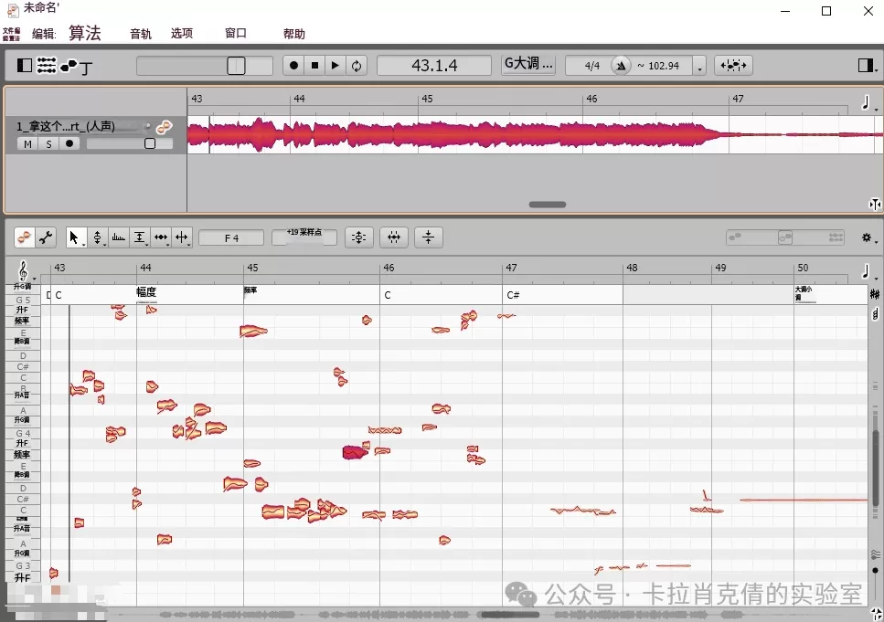Select the pitch tool
884x622 pixels.
(97, 237)
